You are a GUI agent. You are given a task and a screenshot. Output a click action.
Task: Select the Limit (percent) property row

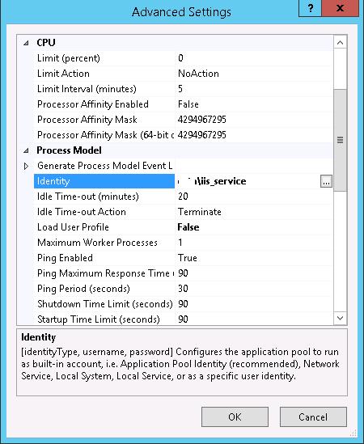pyautogui.click(x=183, y=58)
